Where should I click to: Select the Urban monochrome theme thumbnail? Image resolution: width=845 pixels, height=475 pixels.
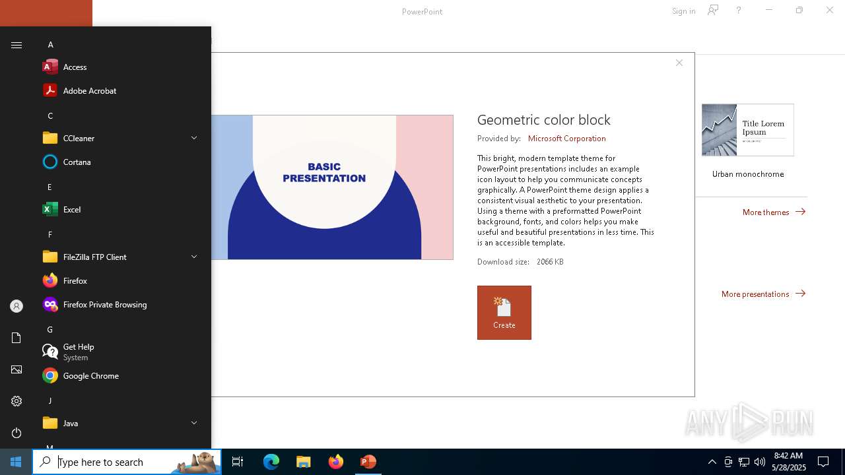pos(748,130)
